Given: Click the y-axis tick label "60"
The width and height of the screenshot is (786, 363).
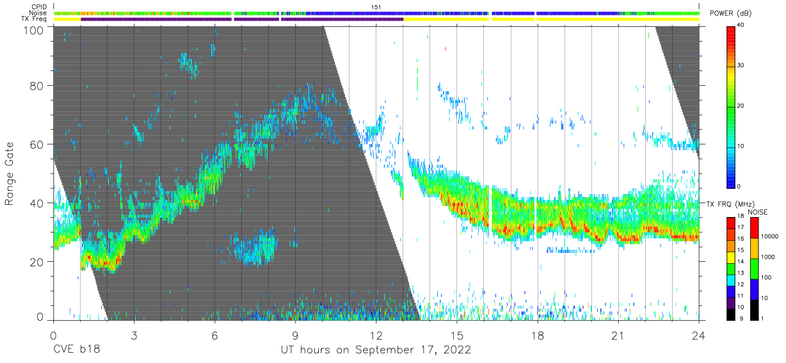Looking at the screenshot, I should [x=37, y=145].
